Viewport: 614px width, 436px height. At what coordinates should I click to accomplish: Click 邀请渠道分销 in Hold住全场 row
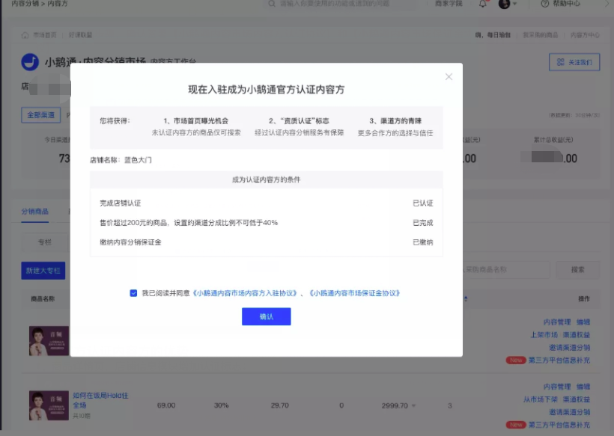[x=569, y=412]
